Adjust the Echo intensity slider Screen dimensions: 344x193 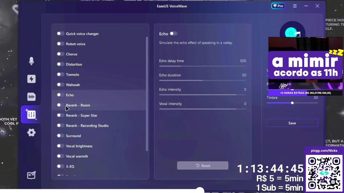(x=203, y=94)
